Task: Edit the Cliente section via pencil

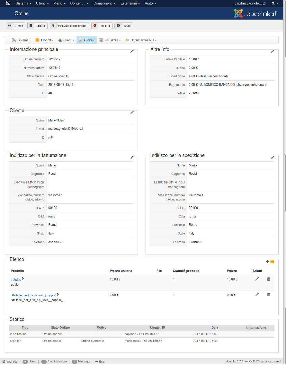Action: [x=132, y=112]
